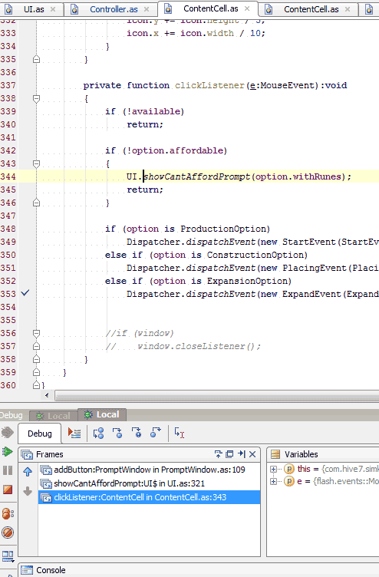Click the Step Out debugger icon

156,433
